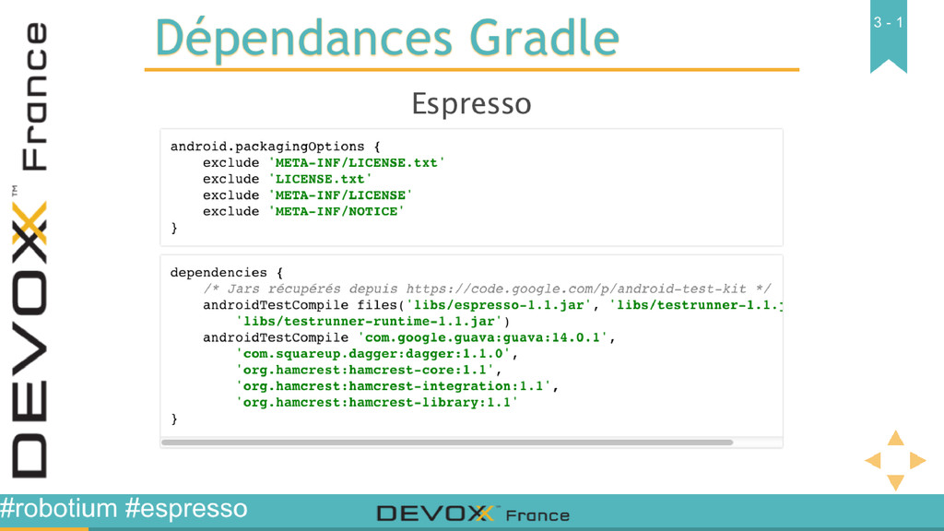Click the up navigation arrow

coord(895,438)
